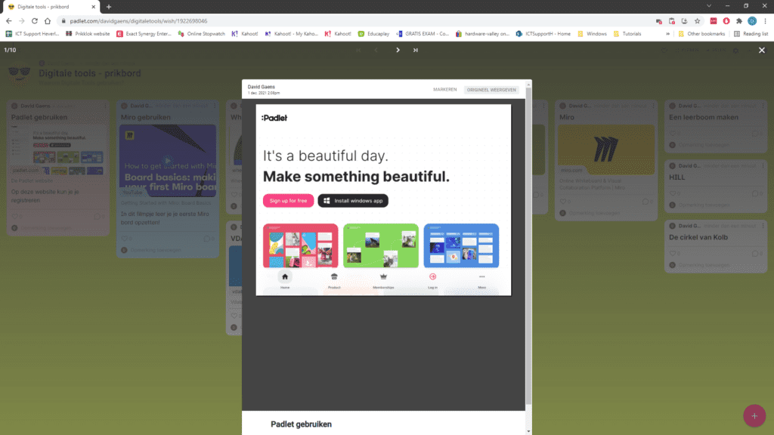Screen dimensions: 774x435
Task: Open the ICTSupportH - Home bookmark
Action: pyautogui.click(x=543, y=34)
